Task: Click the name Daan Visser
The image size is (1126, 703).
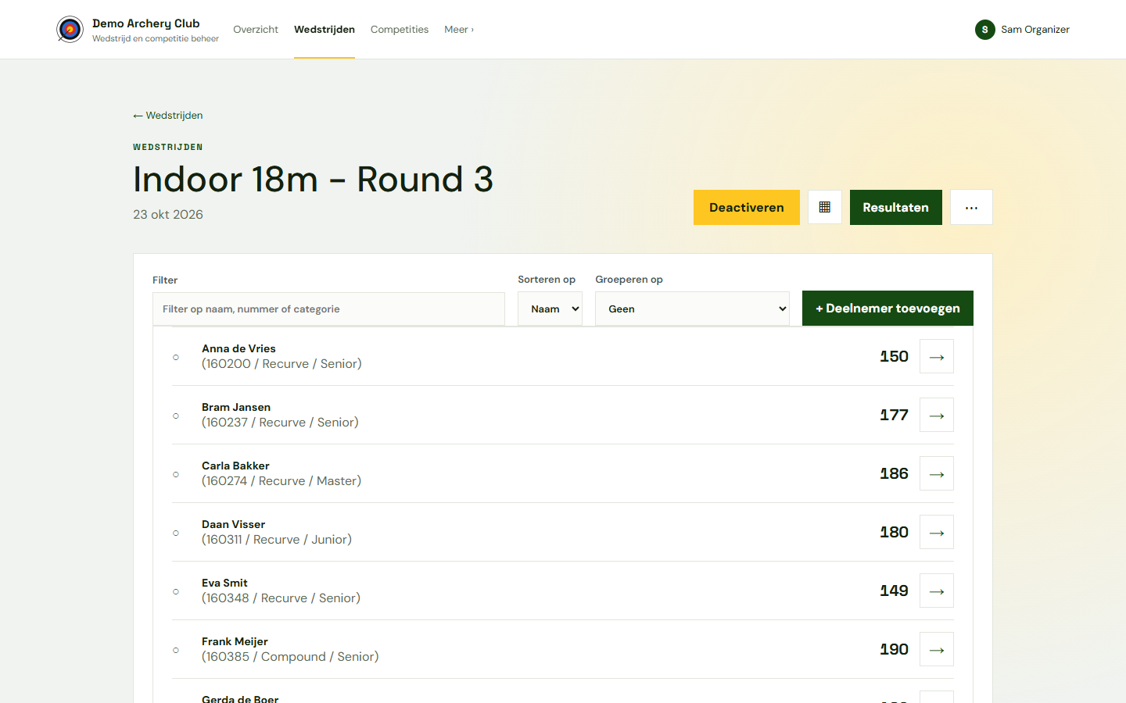Action: [x=233, y=524]
